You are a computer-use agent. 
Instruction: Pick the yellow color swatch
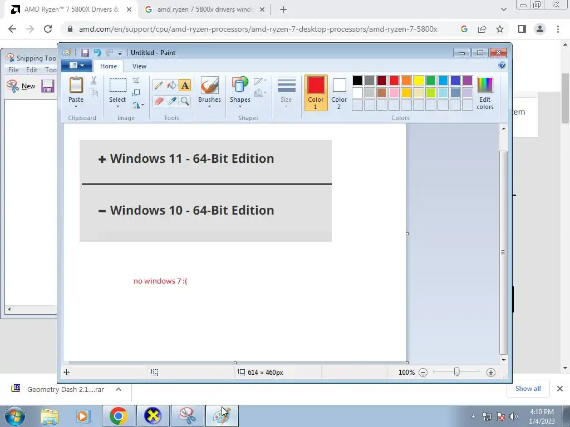pyautogui.click(x=419, y=81)
